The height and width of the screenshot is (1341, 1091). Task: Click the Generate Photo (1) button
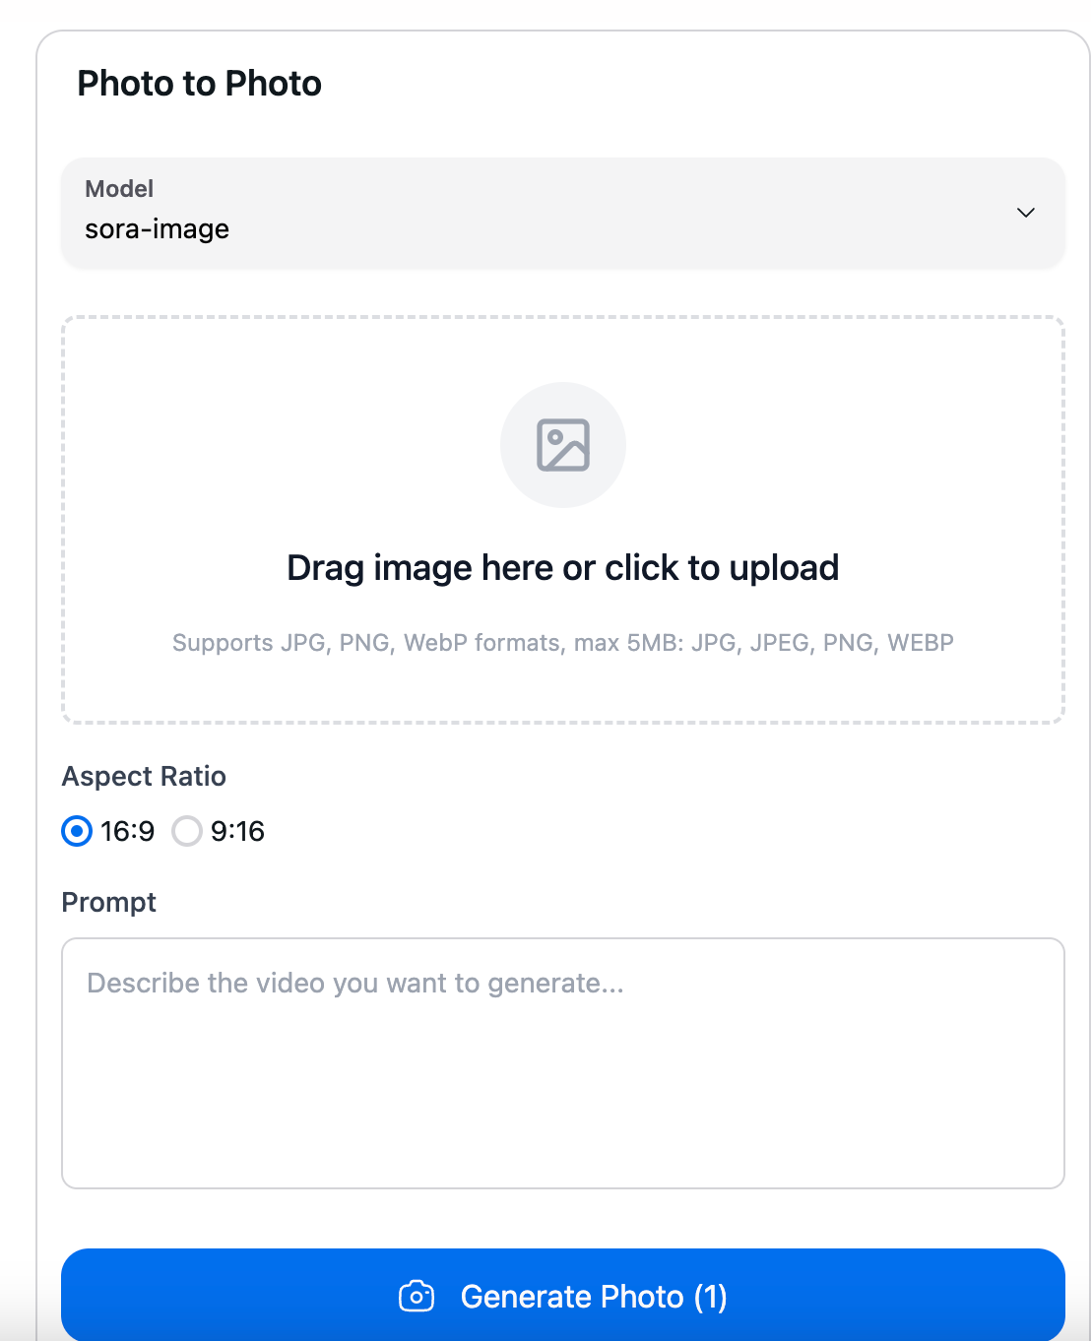click(x=563, y=1296)
